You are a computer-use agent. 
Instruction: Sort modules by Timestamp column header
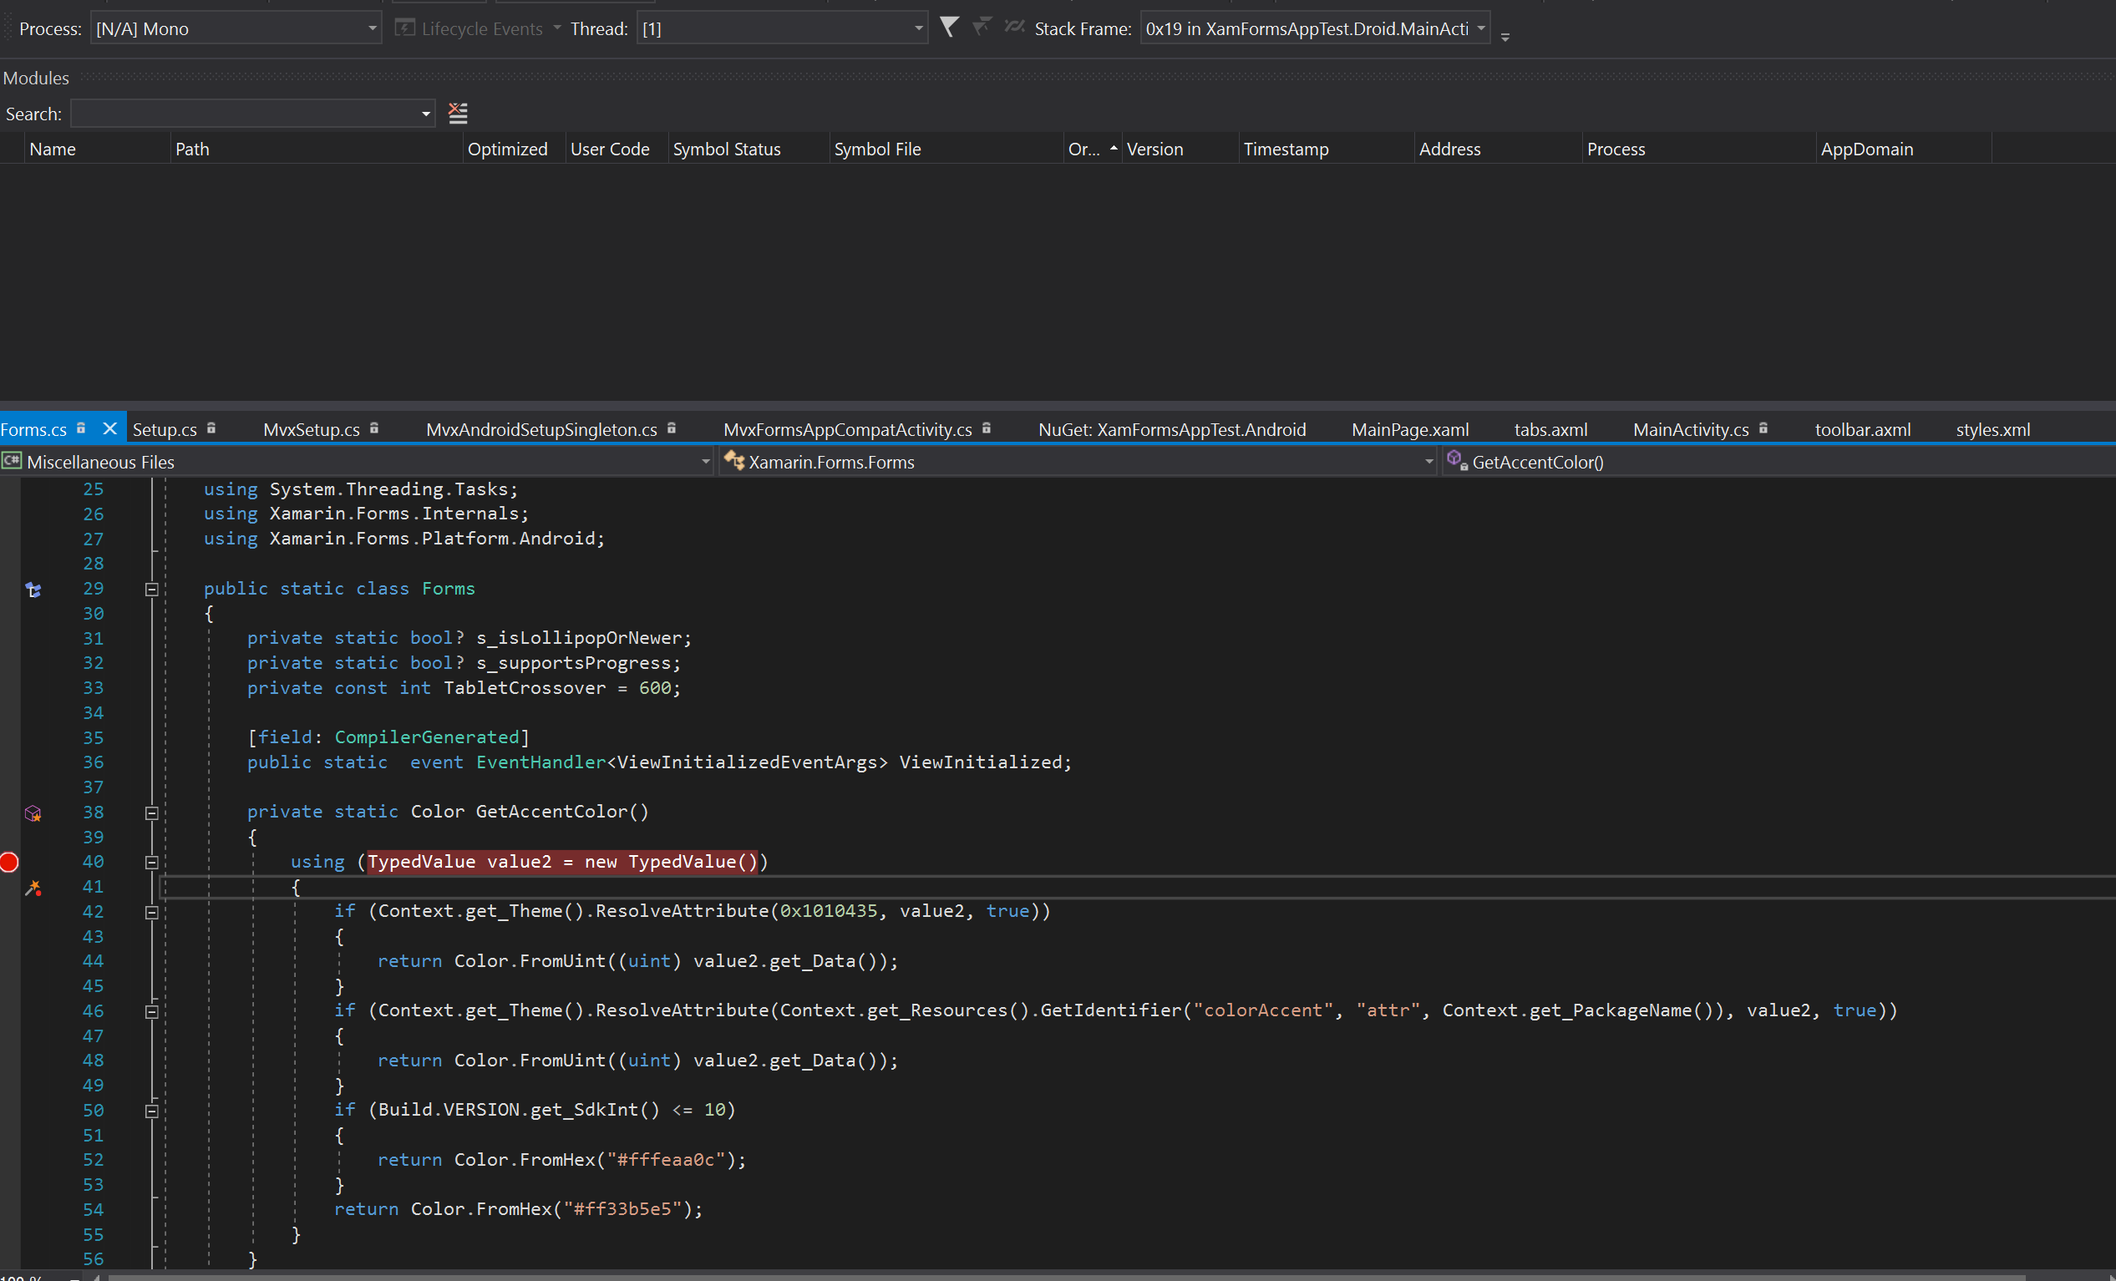coord(1327,149)
